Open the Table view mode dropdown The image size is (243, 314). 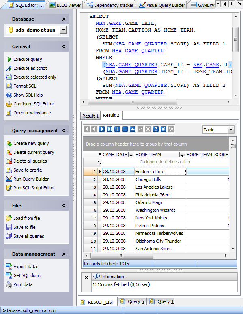231,130
